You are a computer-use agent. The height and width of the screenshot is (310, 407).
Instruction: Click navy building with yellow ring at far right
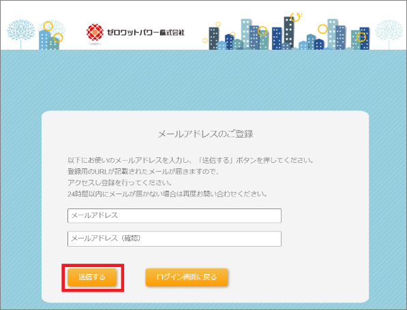tap(365, 38)
